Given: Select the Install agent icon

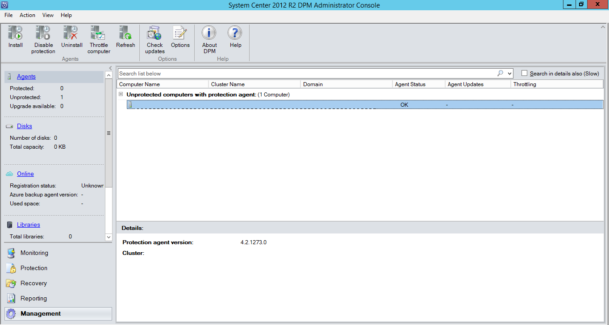Looking at the screenshot, I should click(x=15, y=38).
